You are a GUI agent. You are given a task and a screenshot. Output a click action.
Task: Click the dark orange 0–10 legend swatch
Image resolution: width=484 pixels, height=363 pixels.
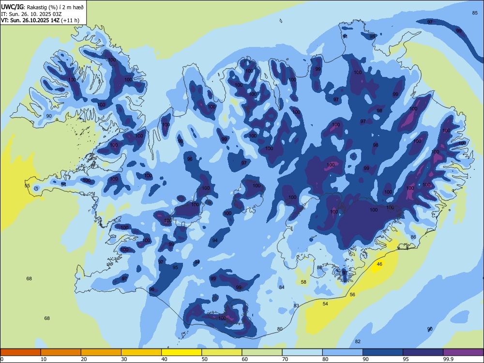[20, 352]
